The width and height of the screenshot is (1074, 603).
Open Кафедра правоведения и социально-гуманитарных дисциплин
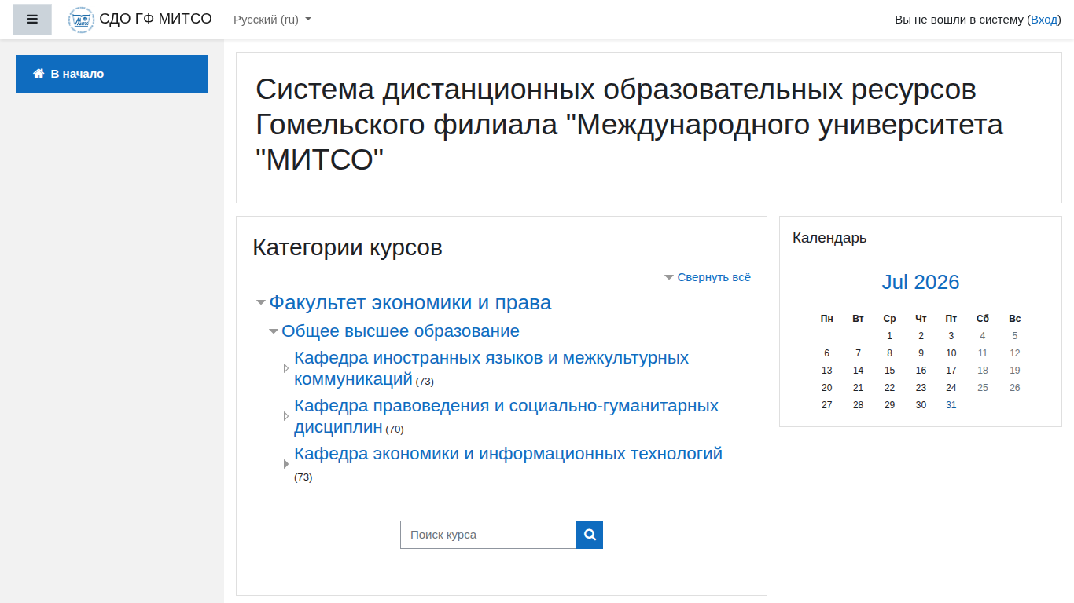[x=506, y=416]
